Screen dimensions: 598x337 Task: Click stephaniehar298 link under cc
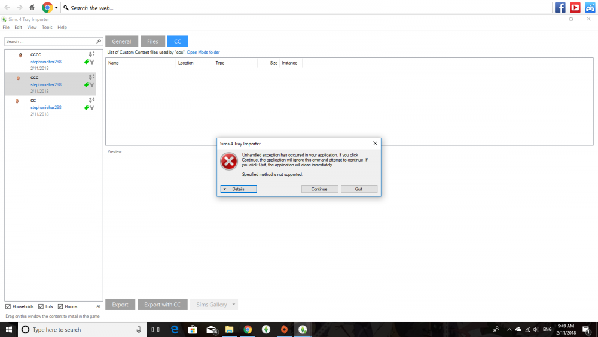pos(46,107)
